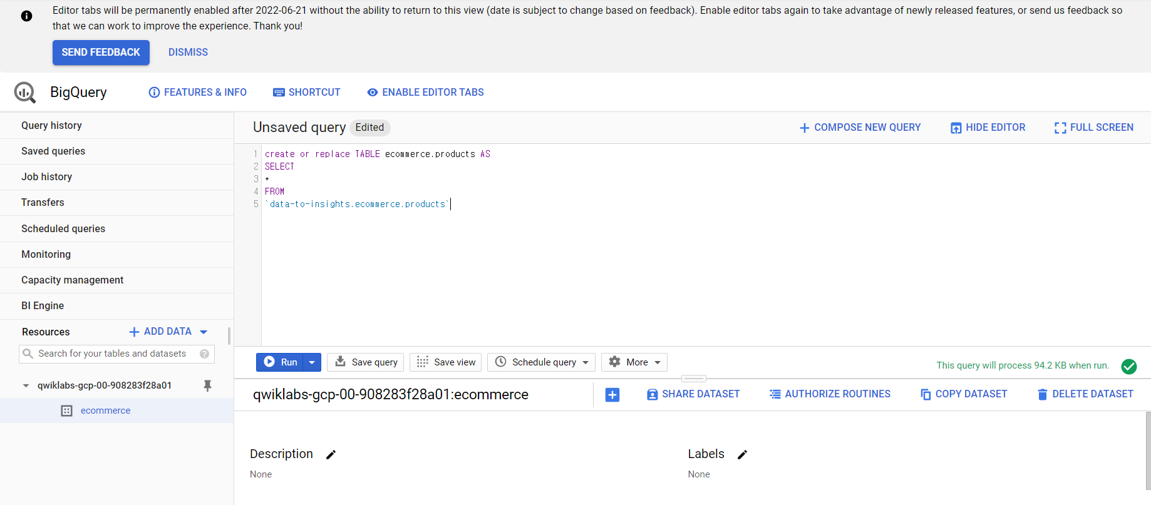
Task: Click the dataset details vertical scrollbar
Action: (x=1148, y=451)
